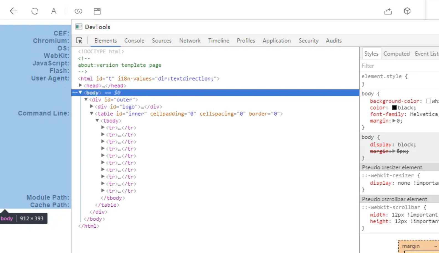This screenshot has width=439, height=253.
Task: Click the share icon at top right
Action: (x=388, y=11)
